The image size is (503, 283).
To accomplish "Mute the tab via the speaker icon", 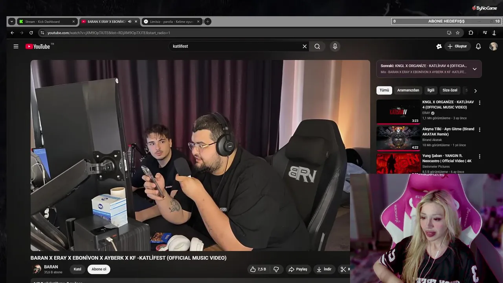I will (130, 22).
